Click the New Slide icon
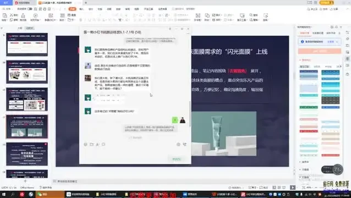Screen dimensions: 351x198 tap(51, 15)
